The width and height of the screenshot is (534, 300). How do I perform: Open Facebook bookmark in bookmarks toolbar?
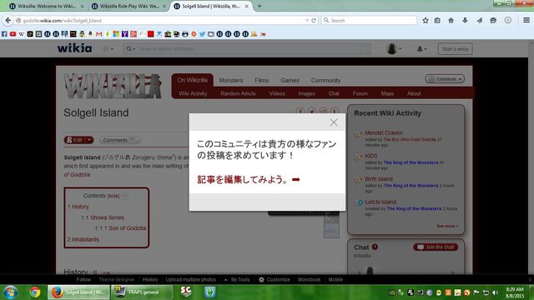[x=4, y=34]
